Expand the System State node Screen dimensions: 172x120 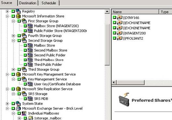pos(7,103)
